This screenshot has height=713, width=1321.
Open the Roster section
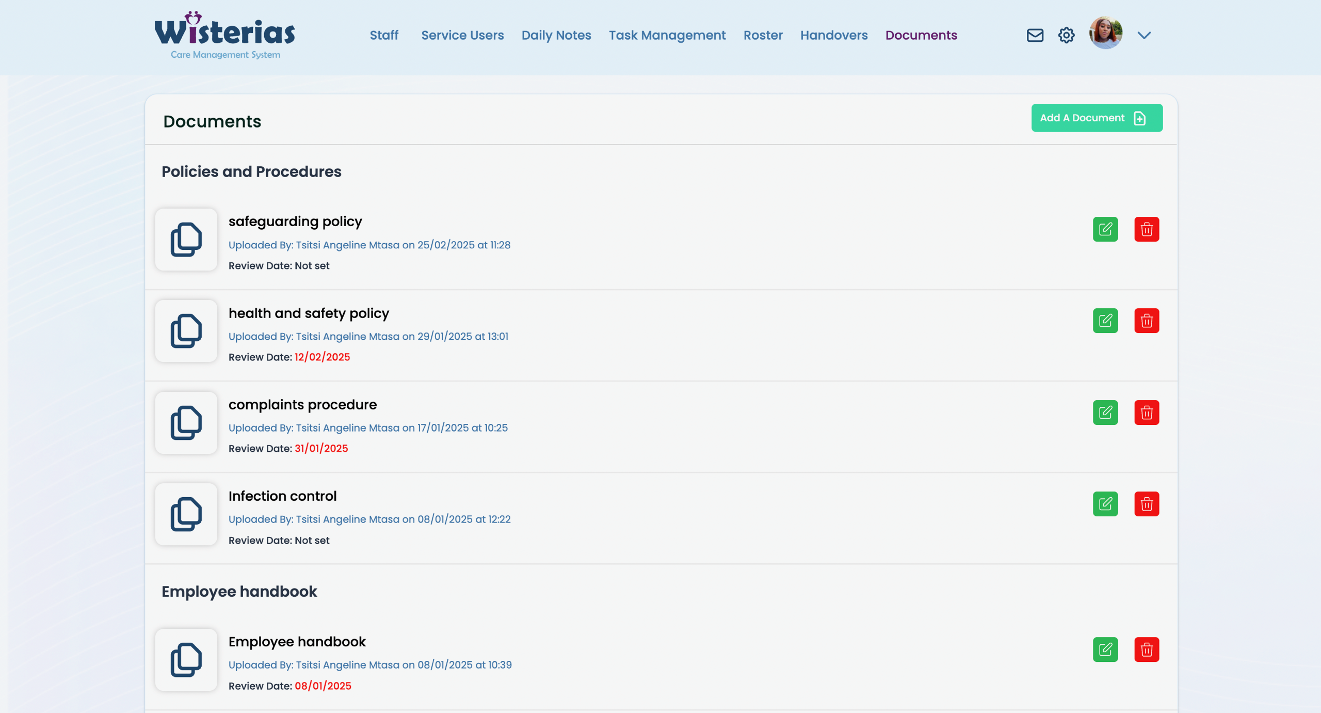click(763, 35)
